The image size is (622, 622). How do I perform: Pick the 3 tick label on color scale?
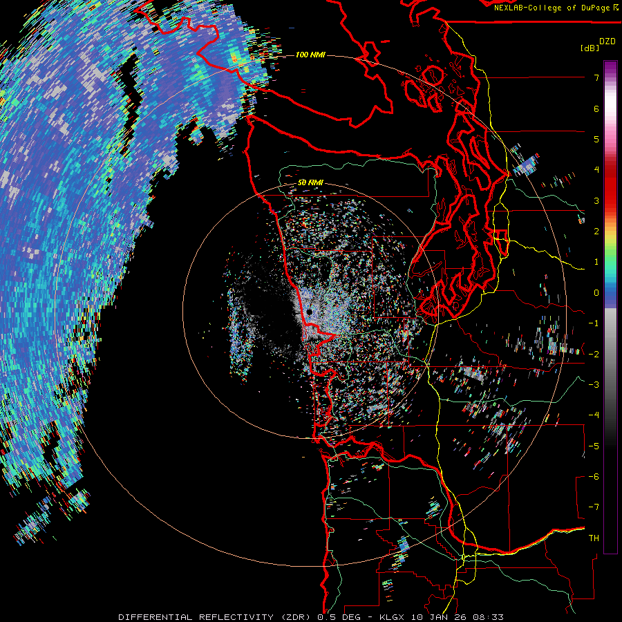(x=596, y=200)
